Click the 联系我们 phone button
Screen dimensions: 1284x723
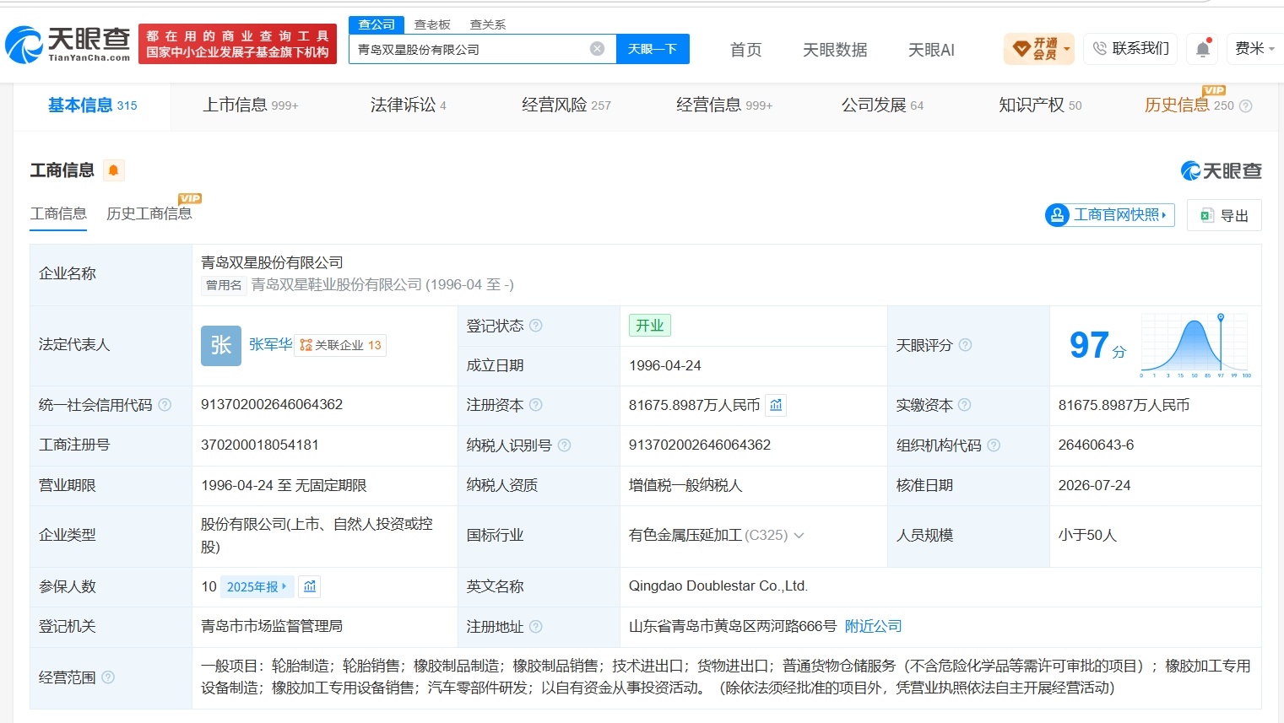[x=1130, y=49]
